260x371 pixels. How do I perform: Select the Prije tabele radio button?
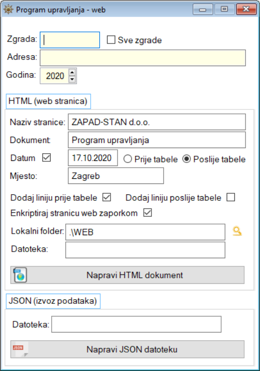pyautogui.click(x=127, y=159)
